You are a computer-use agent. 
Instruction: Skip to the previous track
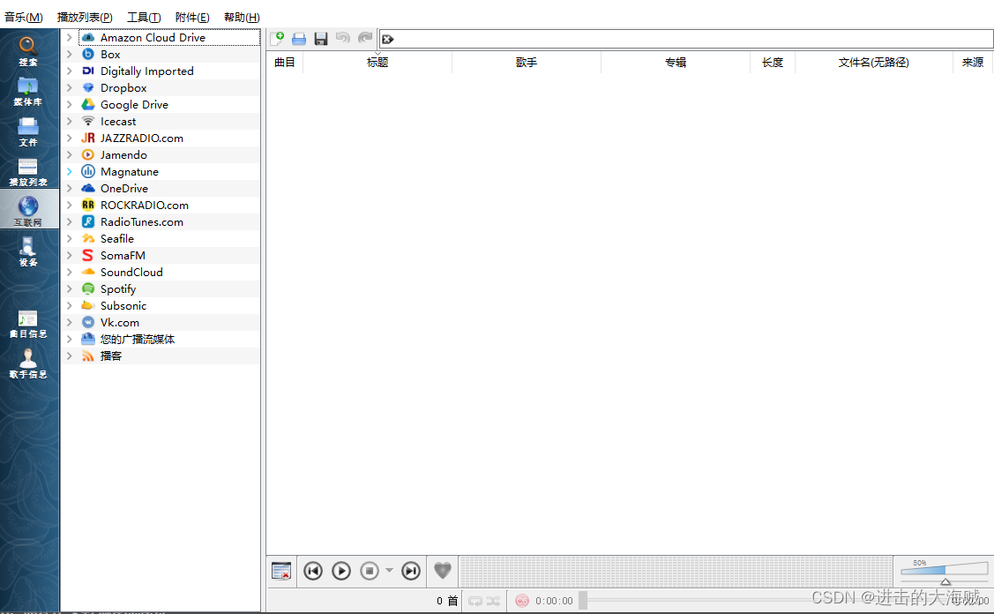tap(312, 571)
